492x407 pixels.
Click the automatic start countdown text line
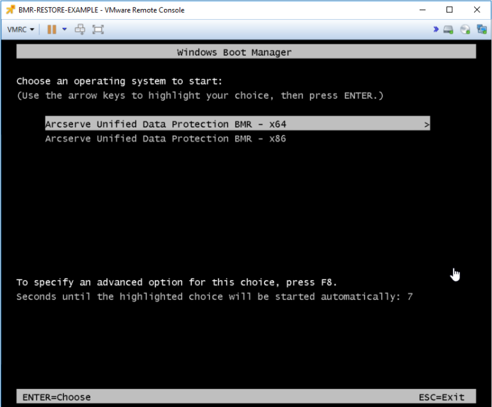pos(215,297)
